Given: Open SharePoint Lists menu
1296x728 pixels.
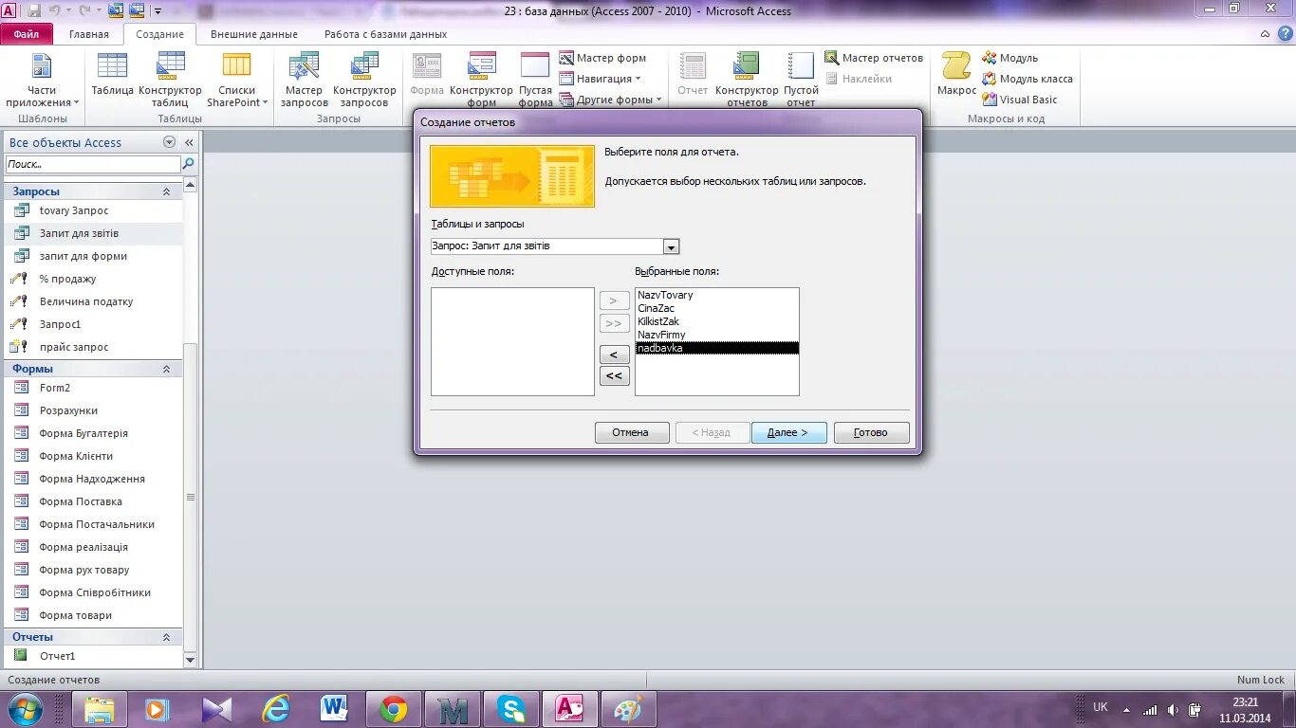Looking at the screenshot, I should click(237, 81).
